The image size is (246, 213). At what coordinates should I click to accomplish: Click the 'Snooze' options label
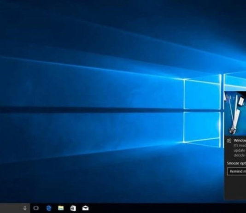[x=236, y=163]
